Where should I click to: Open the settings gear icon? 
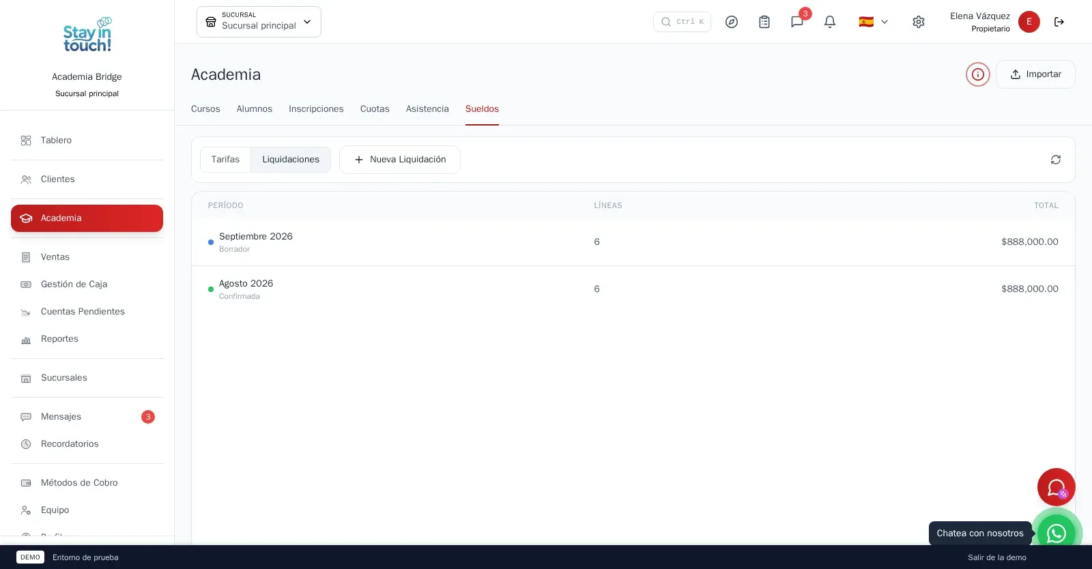point(919,22)
